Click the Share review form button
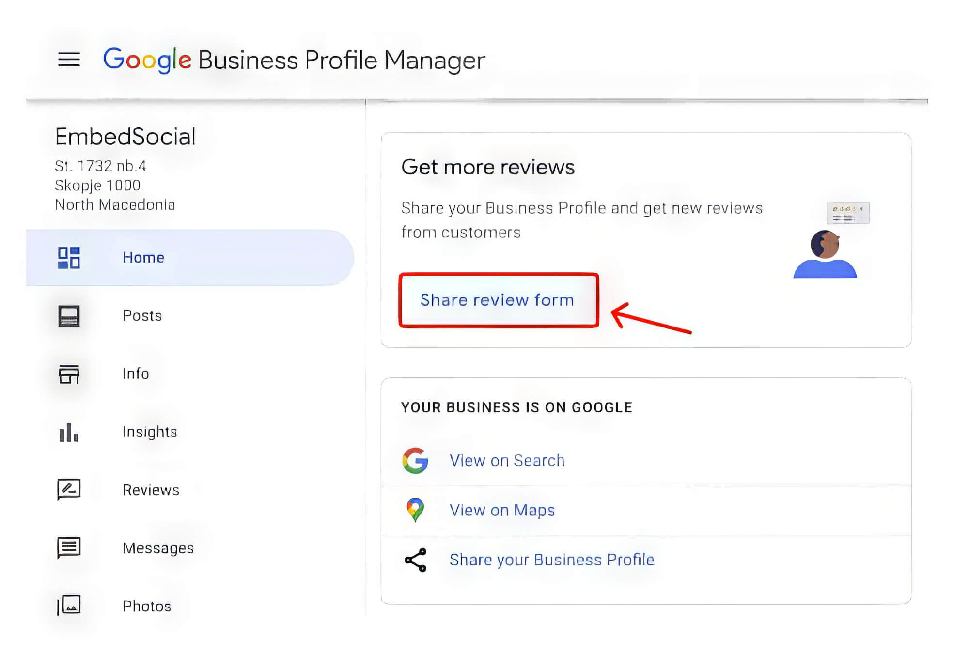The image size is (969, 654). (497, 299)
